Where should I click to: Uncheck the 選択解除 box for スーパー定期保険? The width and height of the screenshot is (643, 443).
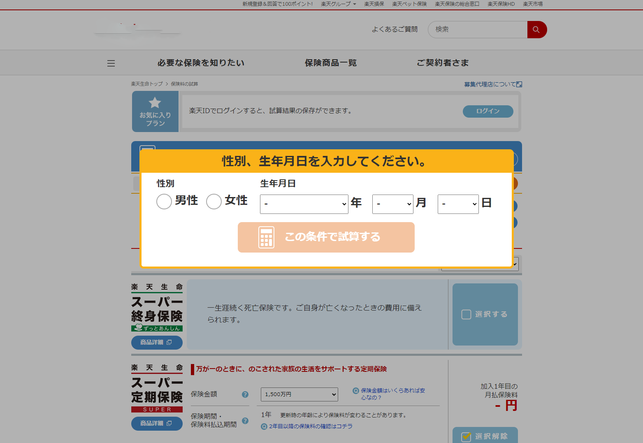tap(466, 436)
